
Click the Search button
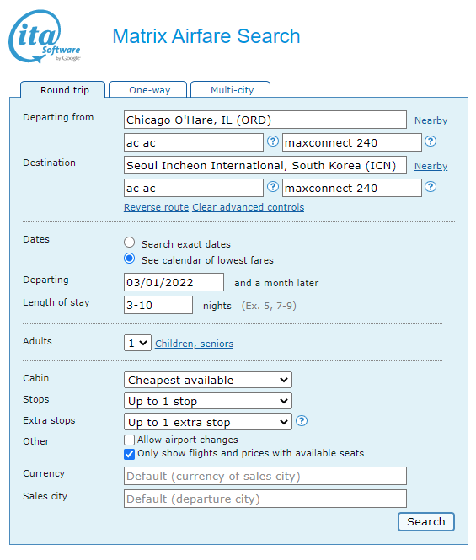click(426, 522)
